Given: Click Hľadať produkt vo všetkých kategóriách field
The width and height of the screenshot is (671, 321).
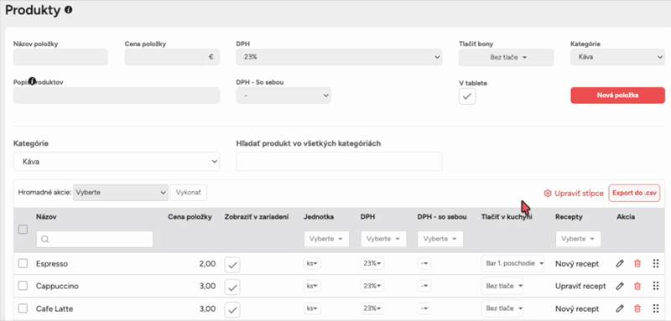Looking at the screenshot, I should pyautogui.click(x=339, y=162).
